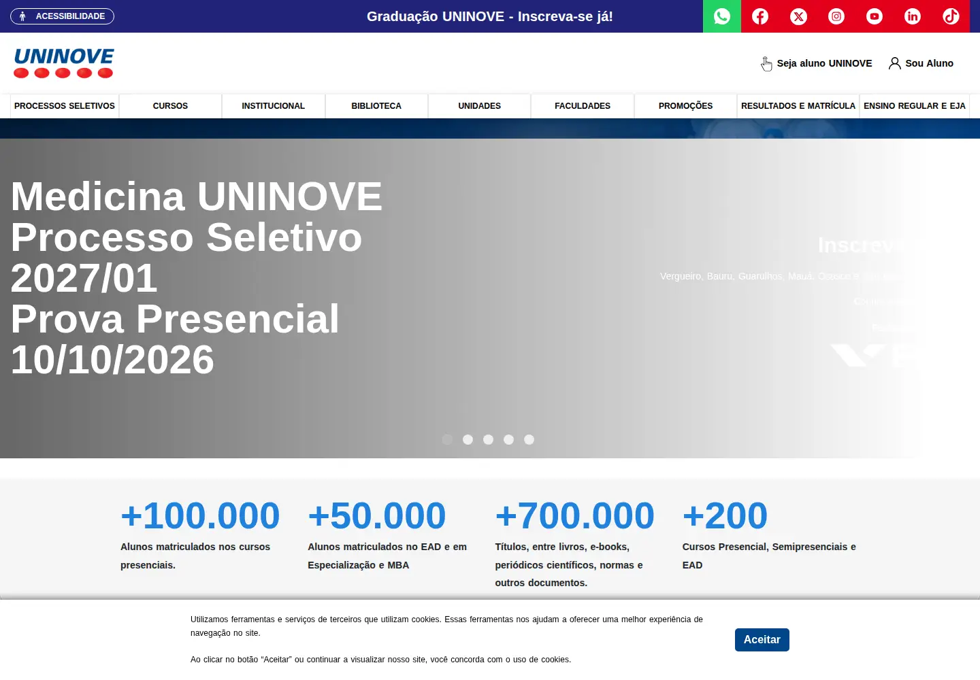980x680 pixels.
Task: Open the Acessibilidade button
Action: 63,16
